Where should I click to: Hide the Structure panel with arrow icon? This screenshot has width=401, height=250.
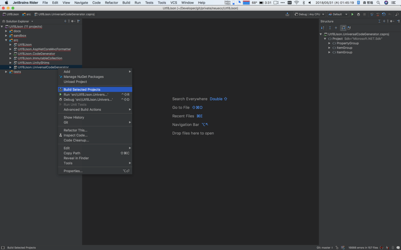click(398, 21)
